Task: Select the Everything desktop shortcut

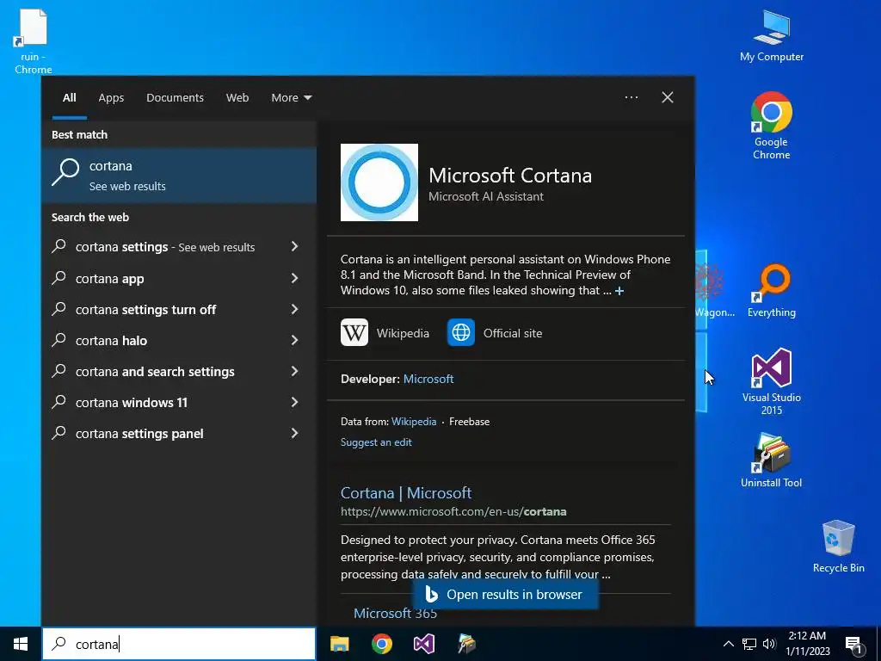Action: tap(772, 291)
